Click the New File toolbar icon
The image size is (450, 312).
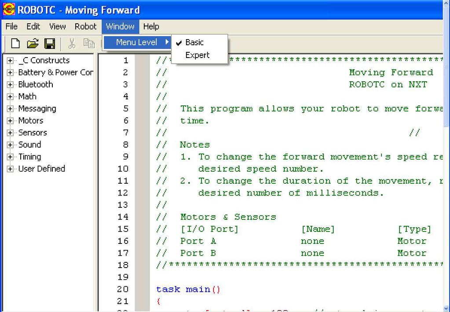pos(15,44)
